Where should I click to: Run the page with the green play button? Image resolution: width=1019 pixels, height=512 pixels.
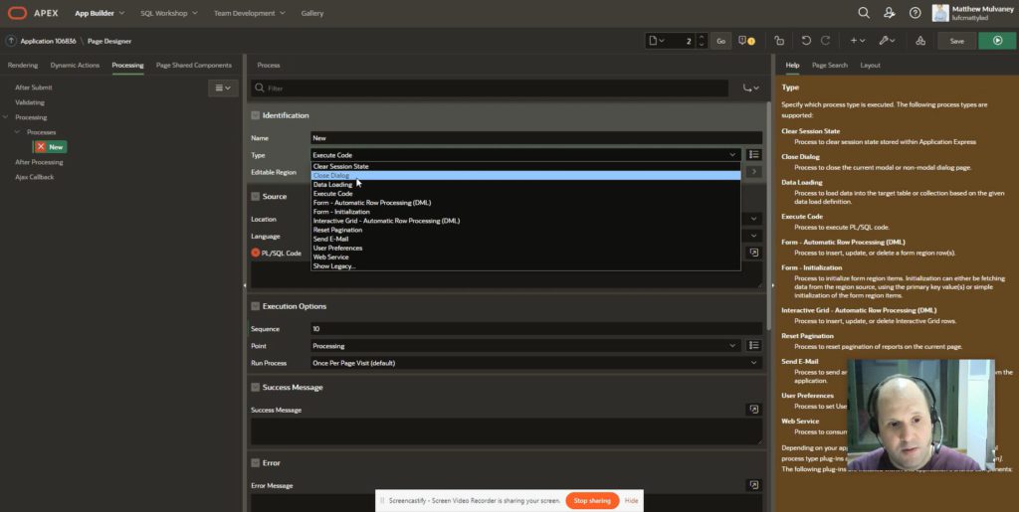[x=997, y=41]
